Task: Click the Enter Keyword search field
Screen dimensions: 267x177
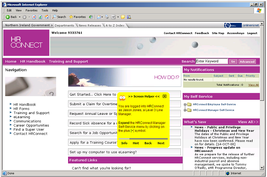Action: tap(212, 61)
